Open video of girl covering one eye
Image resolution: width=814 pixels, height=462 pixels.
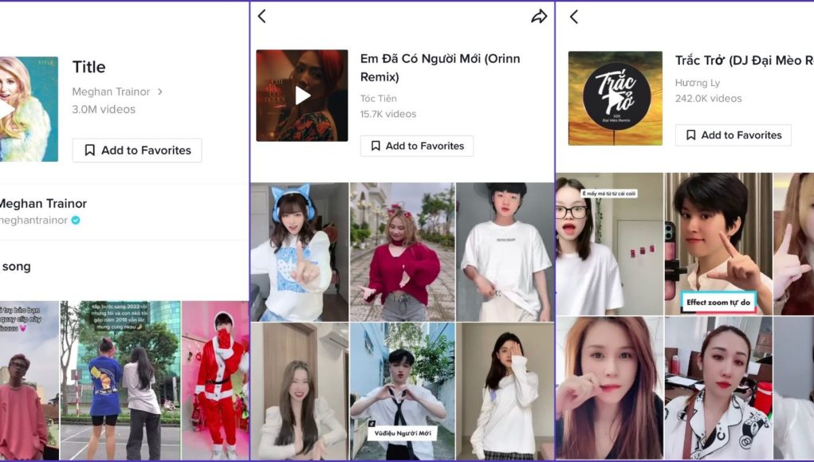click(505, 391)
